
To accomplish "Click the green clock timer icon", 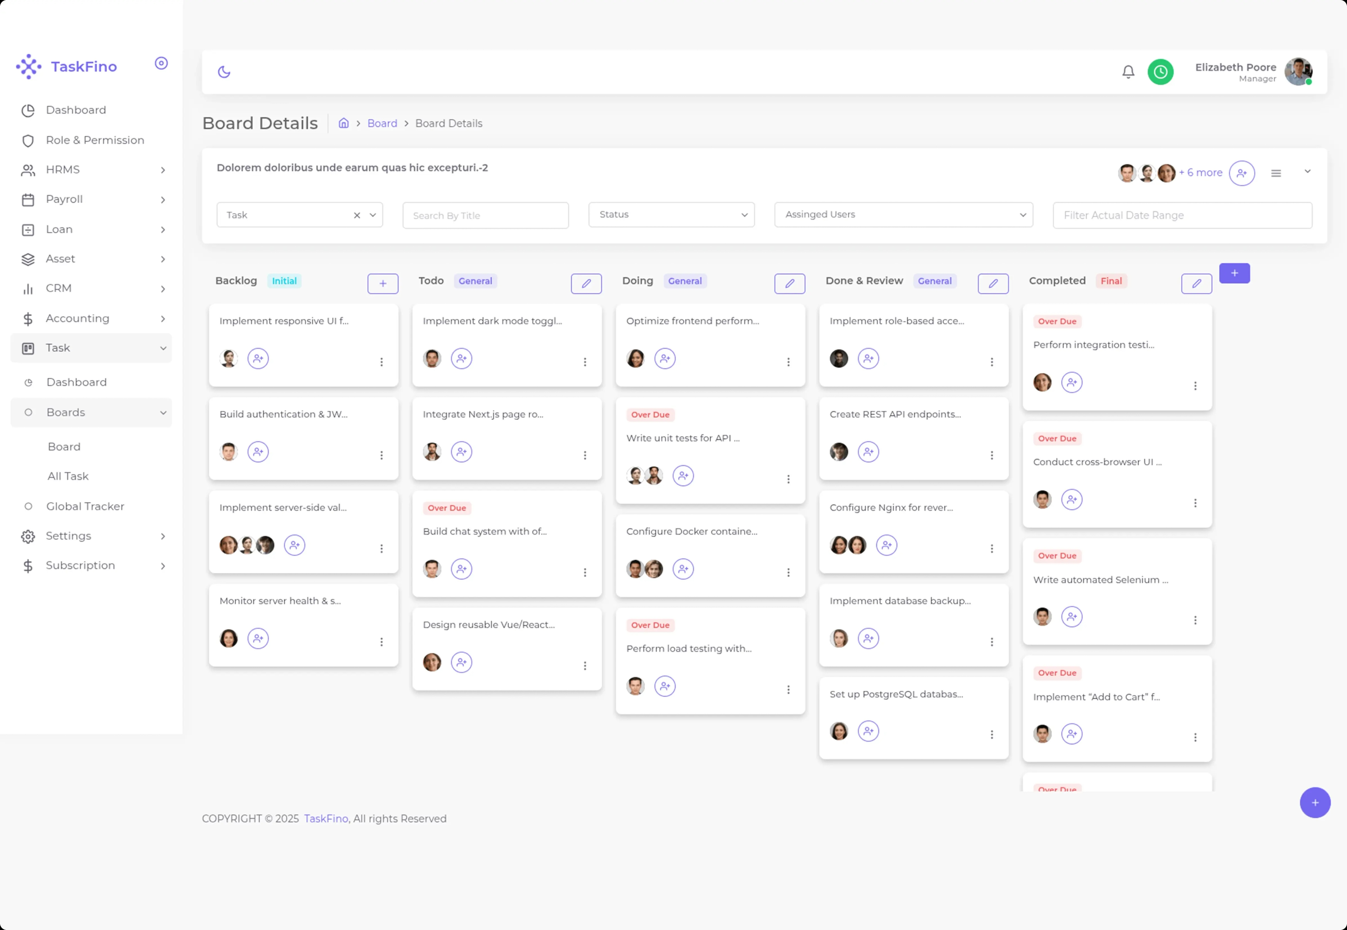I will [1160, 72].
